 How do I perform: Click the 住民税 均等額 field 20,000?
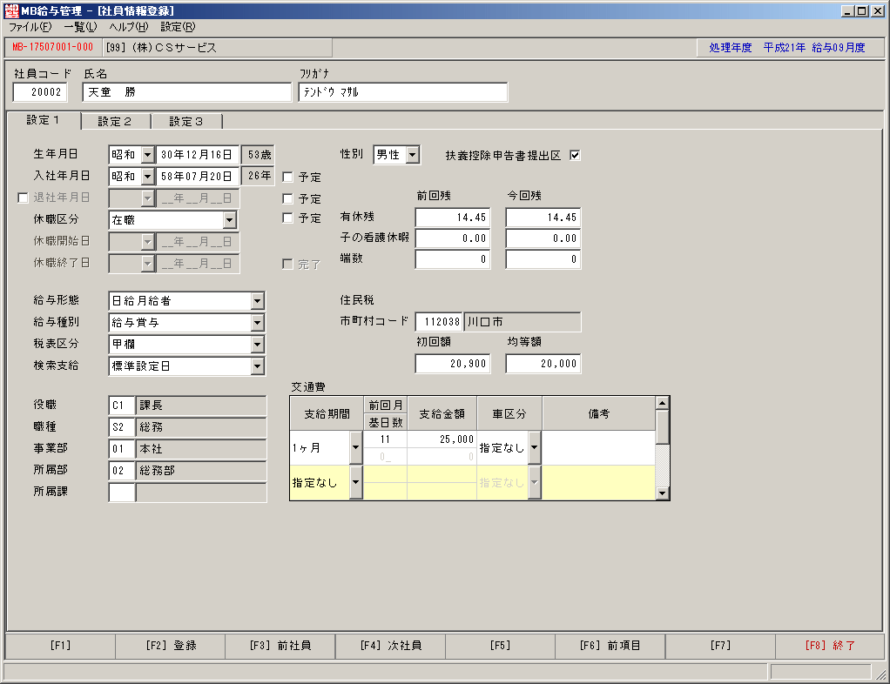pos(543,364)
